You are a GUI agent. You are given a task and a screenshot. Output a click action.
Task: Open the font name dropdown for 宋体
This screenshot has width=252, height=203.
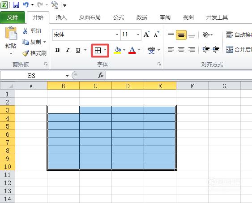click(x=117, y=35)
